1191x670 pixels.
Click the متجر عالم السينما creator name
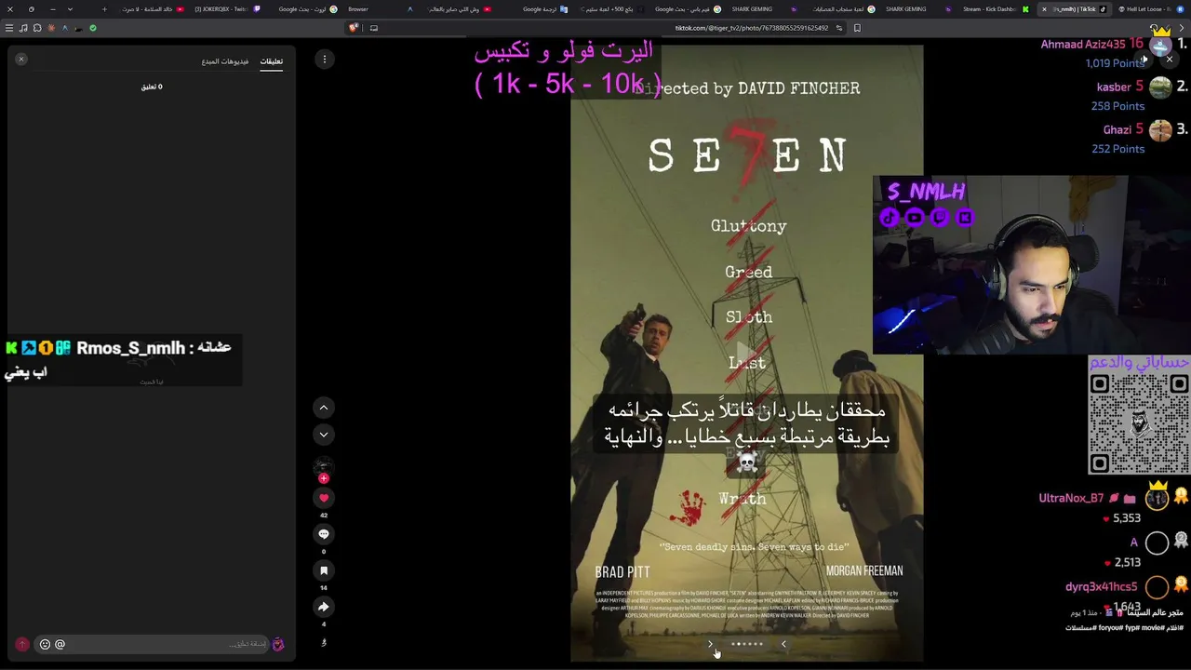pos(1156,613)
